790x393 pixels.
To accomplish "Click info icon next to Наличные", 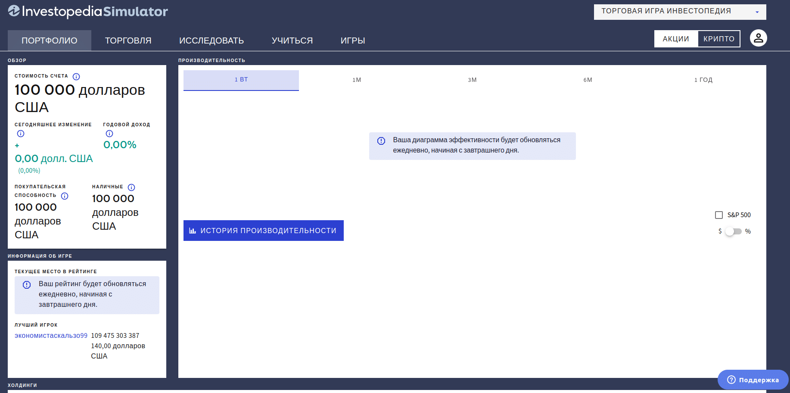I will 131,187.
